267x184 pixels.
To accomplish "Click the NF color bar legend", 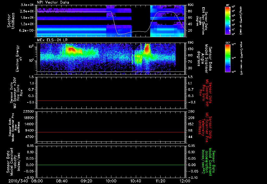I will [228, 21].
